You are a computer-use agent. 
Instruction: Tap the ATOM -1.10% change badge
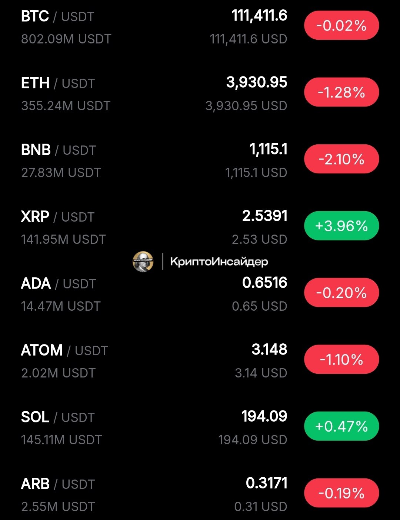tap(341, 360)
